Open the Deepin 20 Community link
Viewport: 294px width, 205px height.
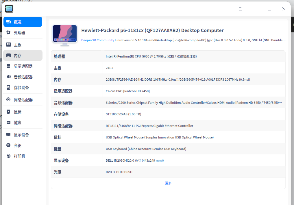click(97, 40)
